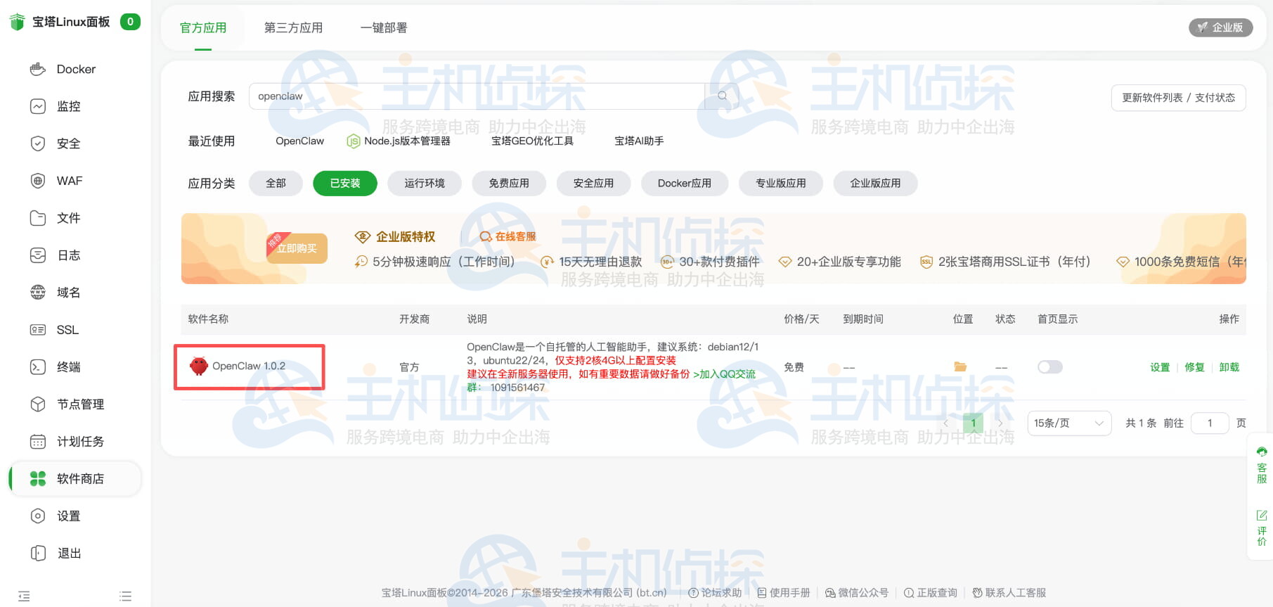Viewport: 1273px width, 607px height.
Task: Open 微信公众号 footer link
Action: click(857, 593)
